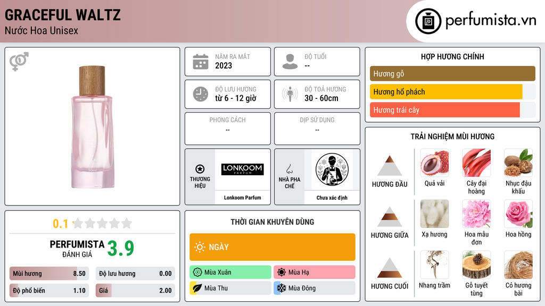Click the calendar icon beside Năm ra mắt

tap(201, 62)
